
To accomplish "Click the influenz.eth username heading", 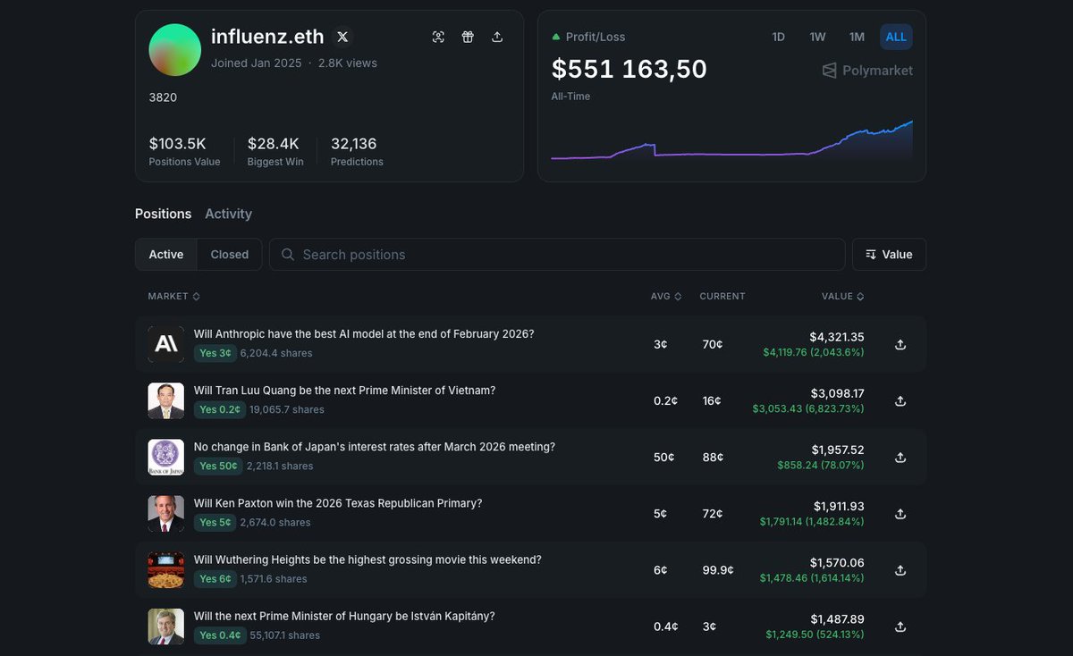I will pyautogui.click(x=267, y=37).
